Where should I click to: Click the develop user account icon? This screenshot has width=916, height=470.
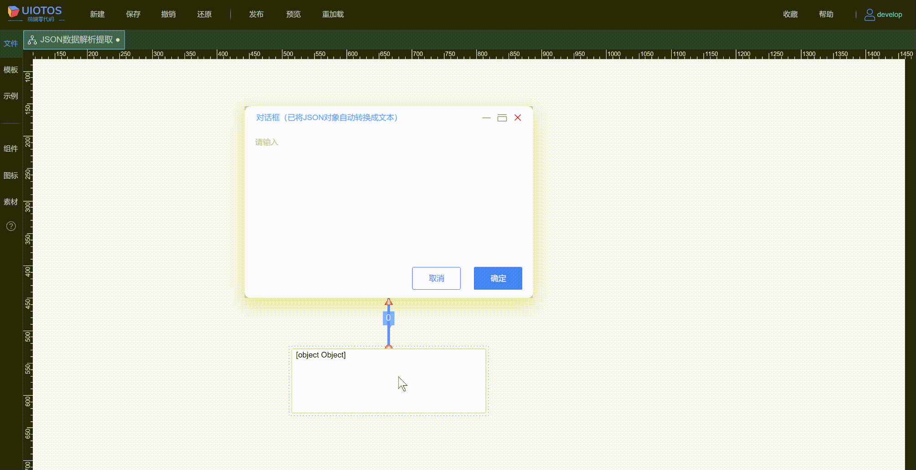[870, 15]
